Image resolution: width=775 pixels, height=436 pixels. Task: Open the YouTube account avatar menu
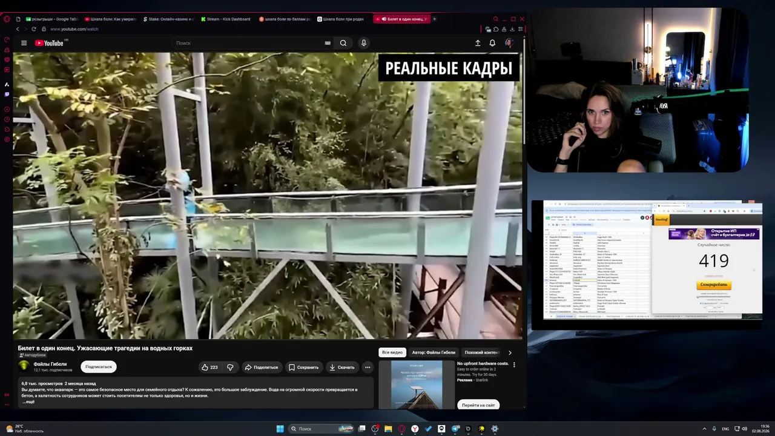pos(509,43)
